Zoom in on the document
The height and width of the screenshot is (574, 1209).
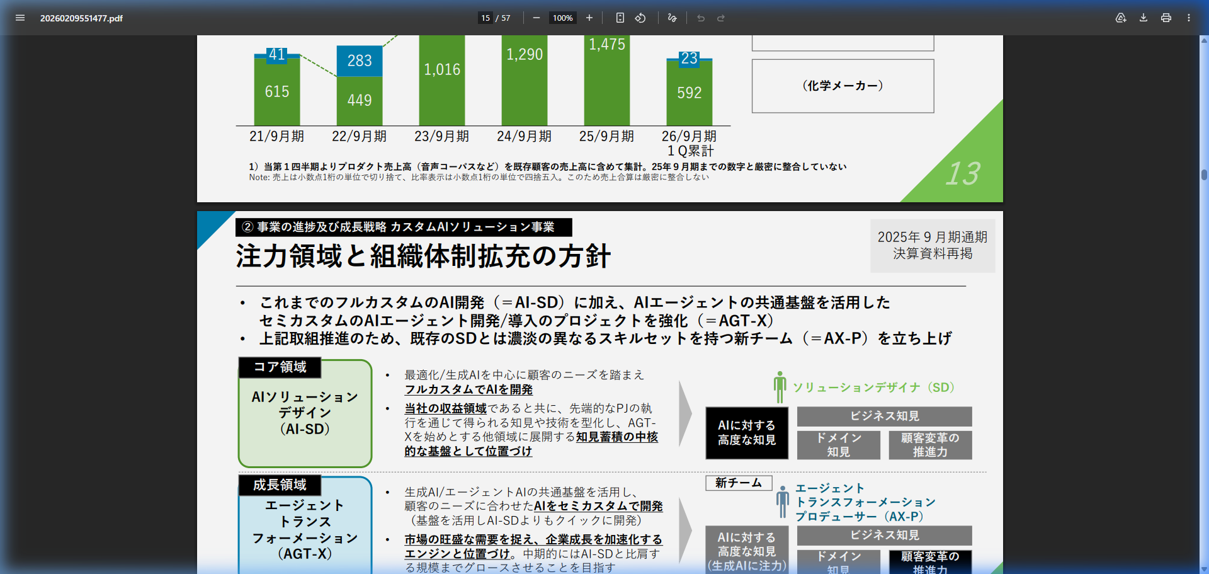[589, 18]
